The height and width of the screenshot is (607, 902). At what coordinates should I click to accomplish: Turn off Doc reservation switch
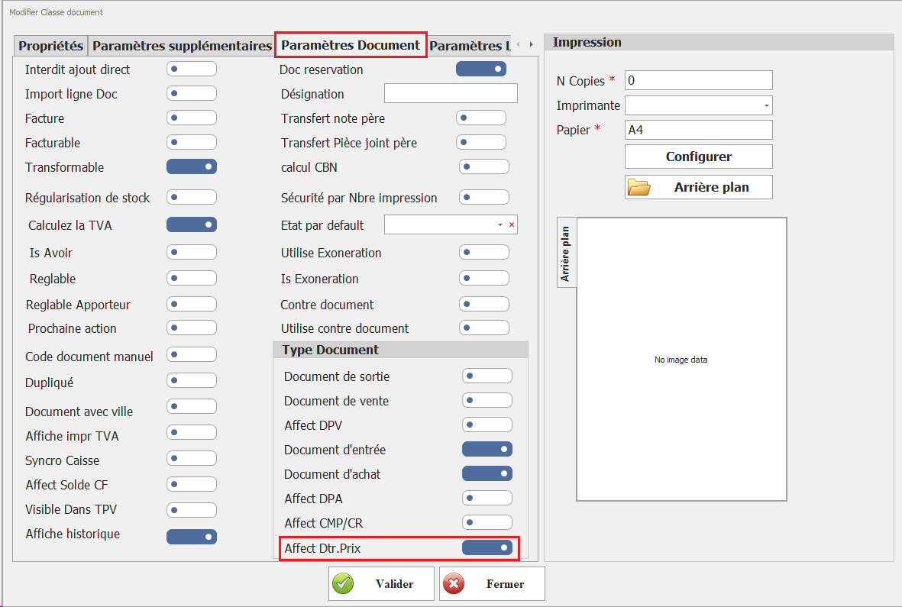(x=481, y=69)
